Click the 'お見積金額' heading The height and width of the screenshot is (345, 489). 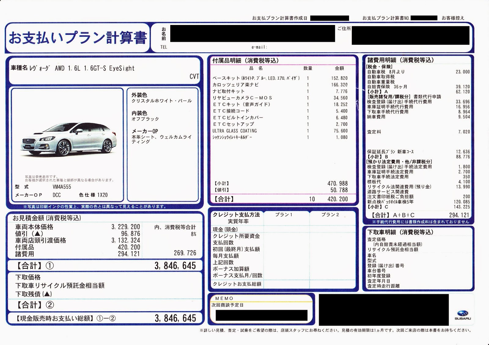click(x=47, y=218)
